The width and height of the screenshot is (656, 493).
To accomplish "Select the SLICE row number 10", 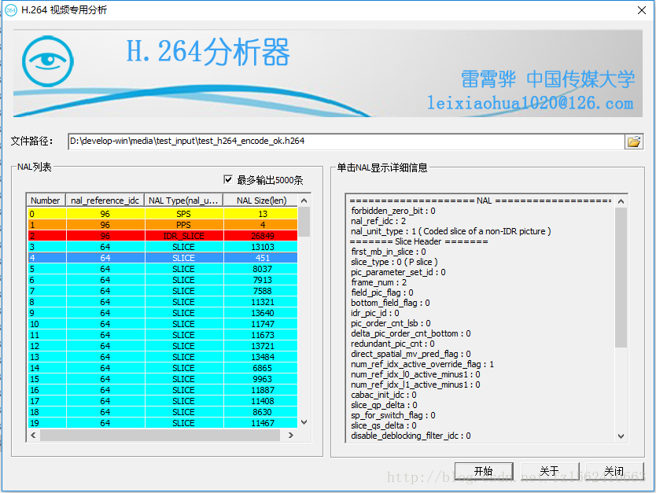I will pos(163,324).
